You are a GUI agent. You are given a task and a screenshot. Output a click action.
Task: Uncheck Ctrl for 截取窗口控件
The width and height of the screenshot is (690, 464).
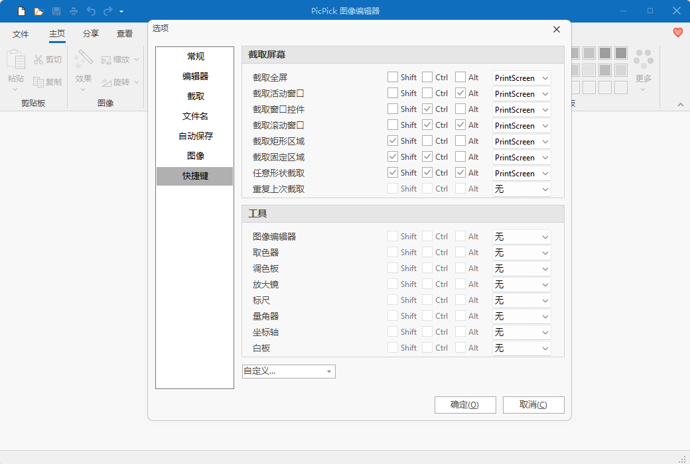coord(427,109)
